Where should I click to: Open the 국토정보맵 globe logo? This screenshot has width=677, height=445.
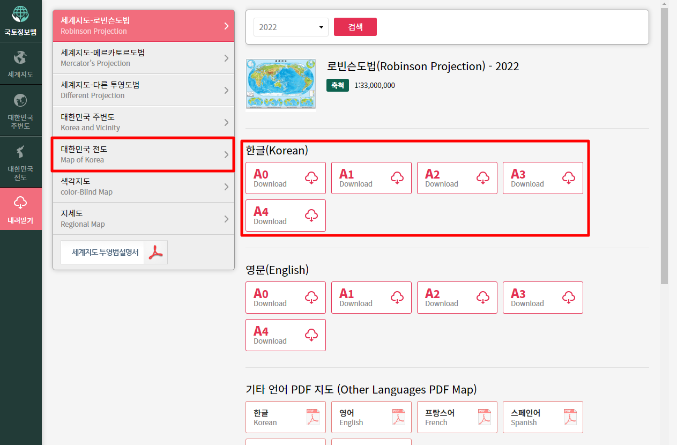20,14
